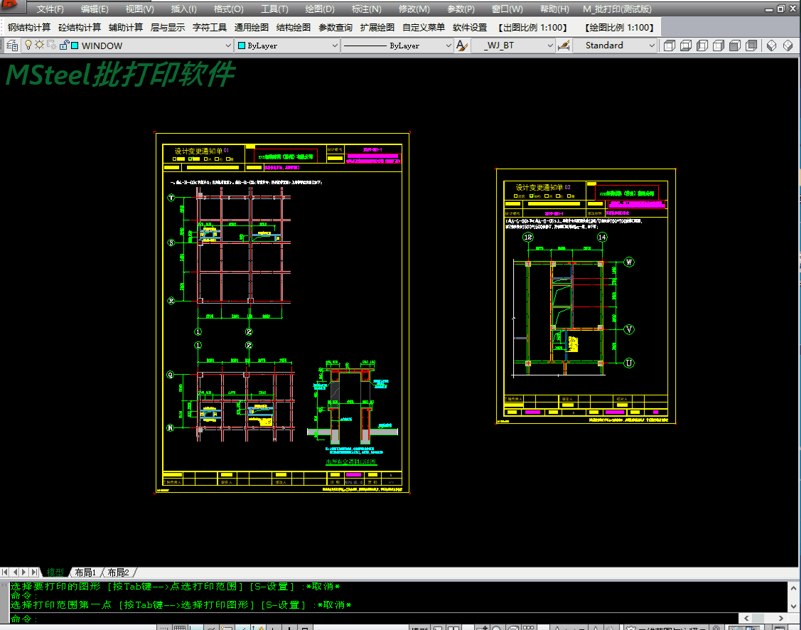Switch to the 布局1 tab
Screen dimensions: 801x630
pos(85,572)
